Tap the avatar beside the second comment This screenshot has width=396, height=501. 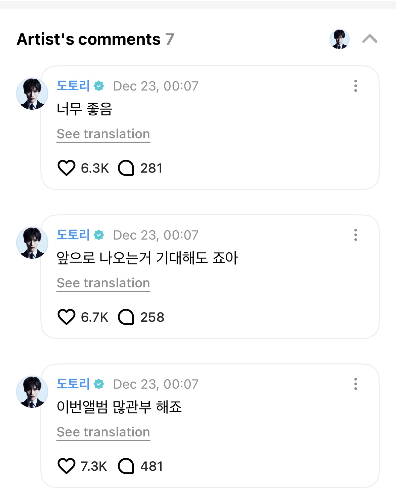(x=32, y=243)
